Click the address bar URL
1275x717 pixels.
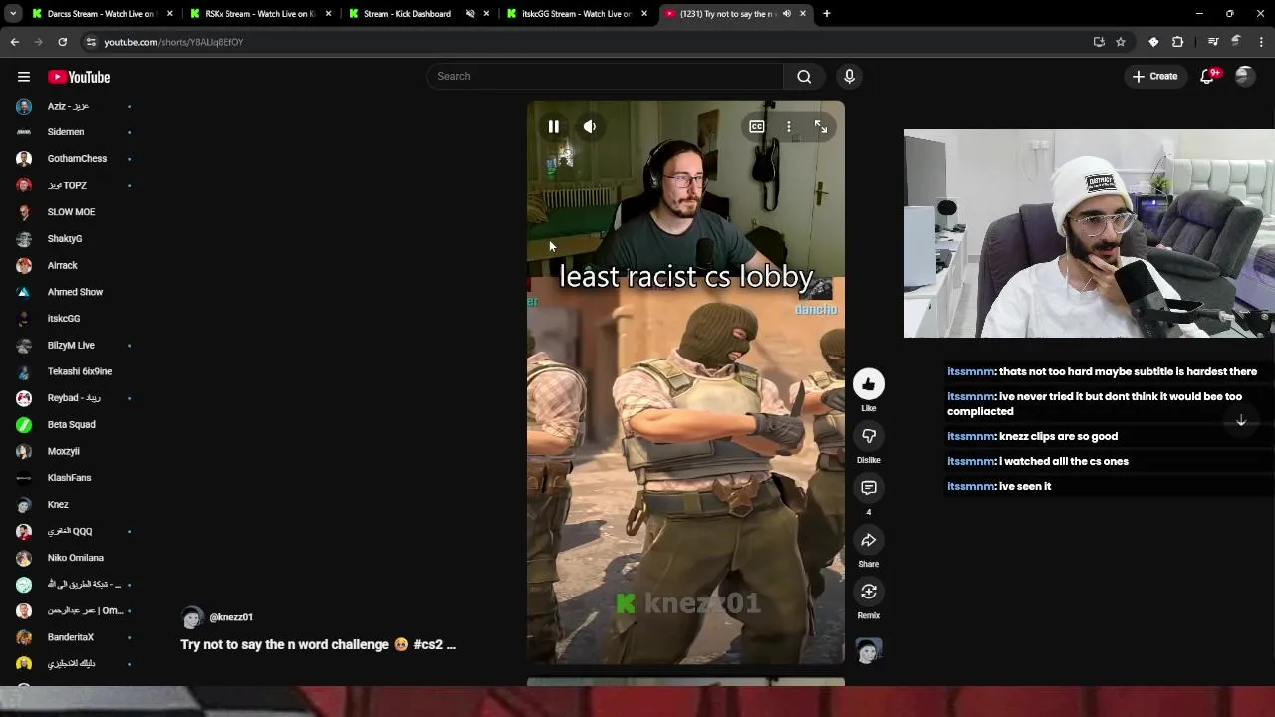[173, 42]
